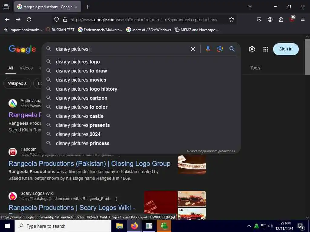Switch to the All results tab

[11, 68]
